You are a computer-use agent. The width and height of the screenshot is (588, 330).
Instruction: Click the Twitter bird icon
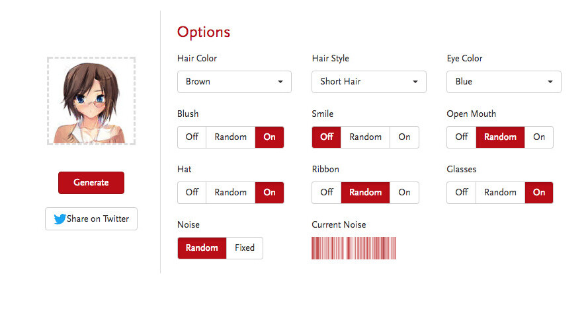point(60,219)
